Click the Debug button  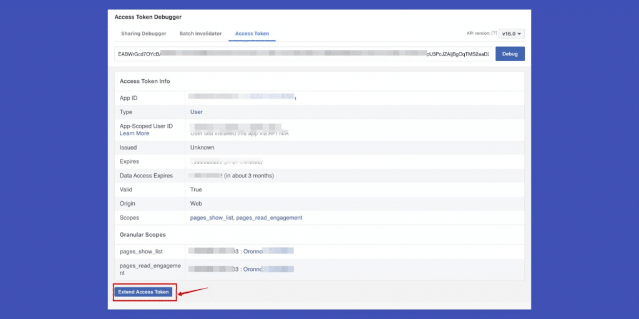point(510,54)
